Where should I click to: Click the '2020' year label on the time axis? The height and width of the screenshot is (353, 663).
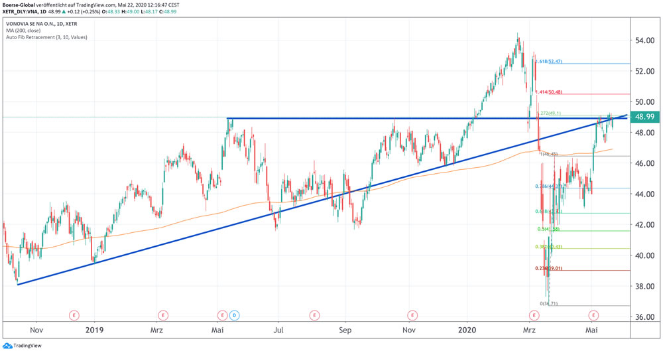[x=467, y=330]
